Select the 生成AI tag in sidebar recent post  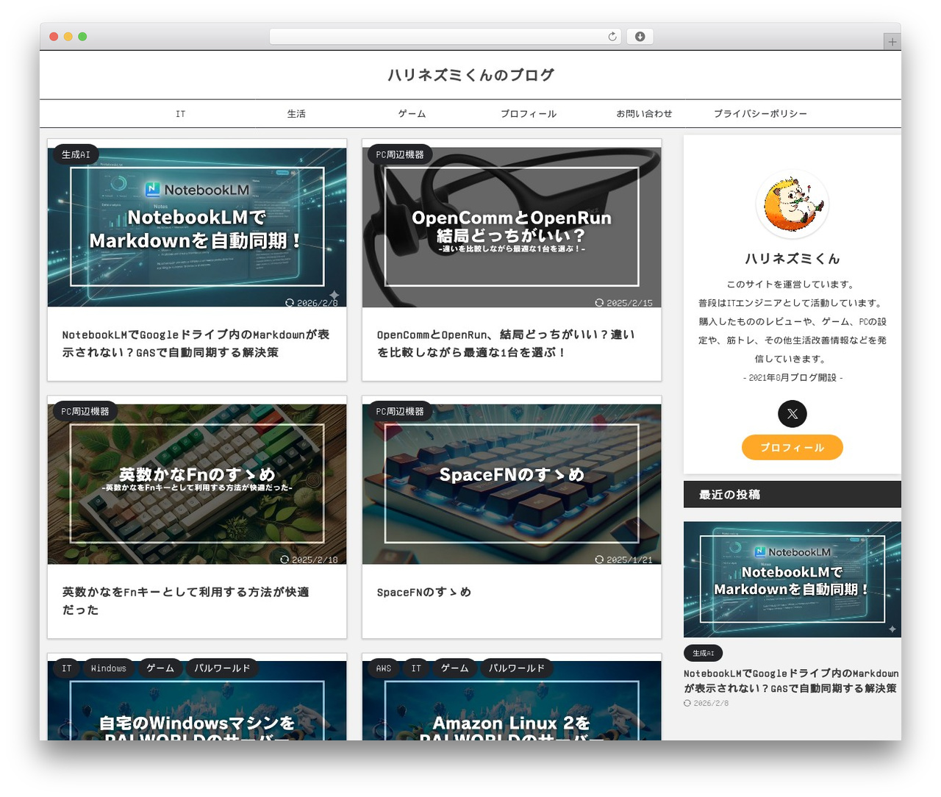click(x=704, y=653)
